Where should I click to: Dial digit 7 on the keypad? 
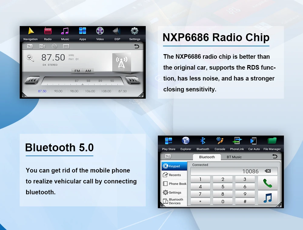[x=200, y=194]
